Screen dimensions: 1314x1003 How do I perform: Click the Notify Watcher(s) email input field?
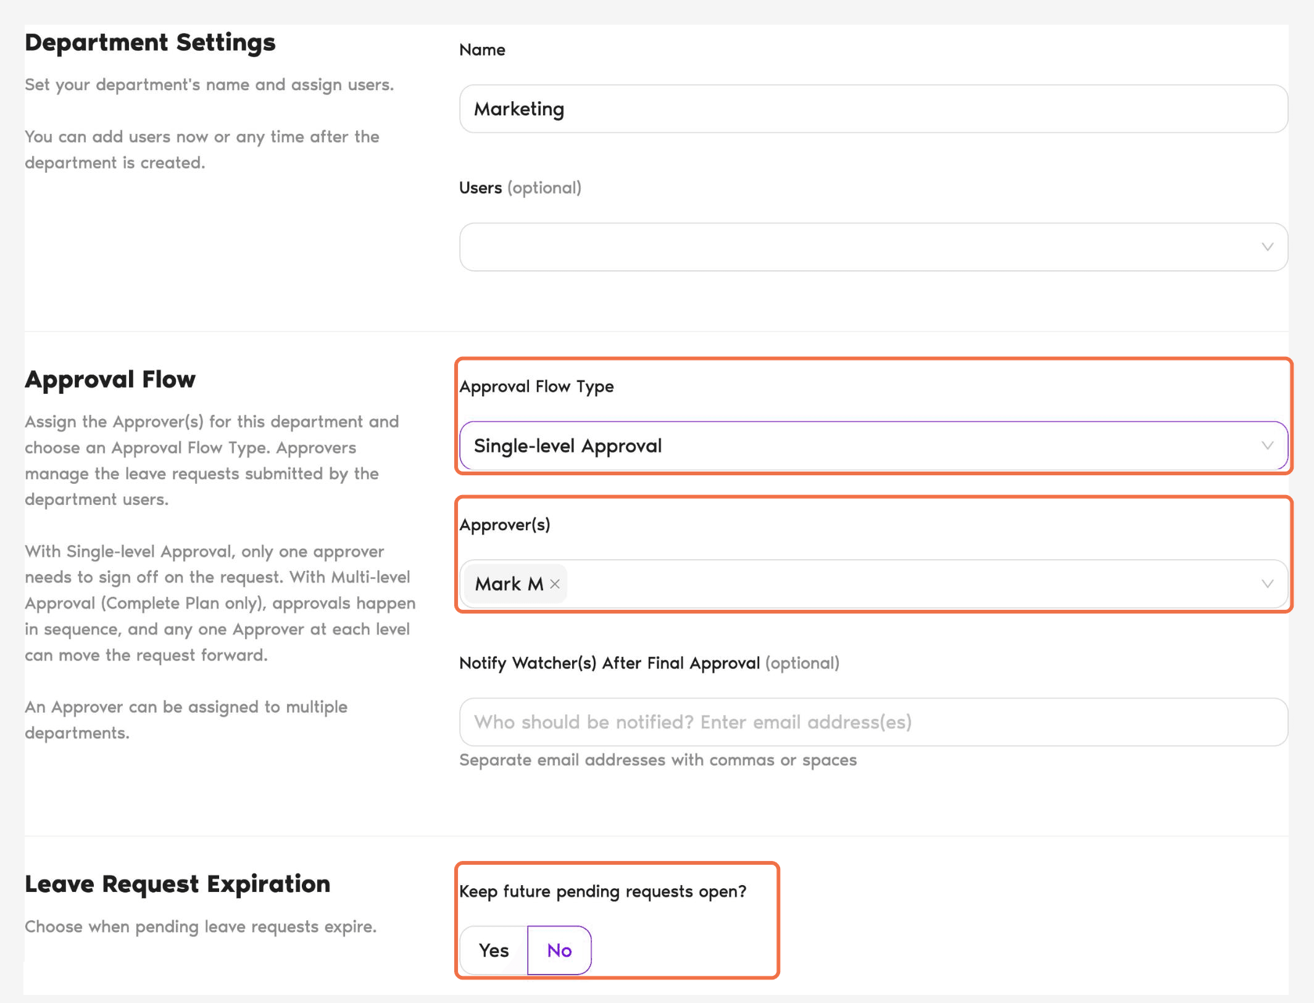(x=873, y=722)
